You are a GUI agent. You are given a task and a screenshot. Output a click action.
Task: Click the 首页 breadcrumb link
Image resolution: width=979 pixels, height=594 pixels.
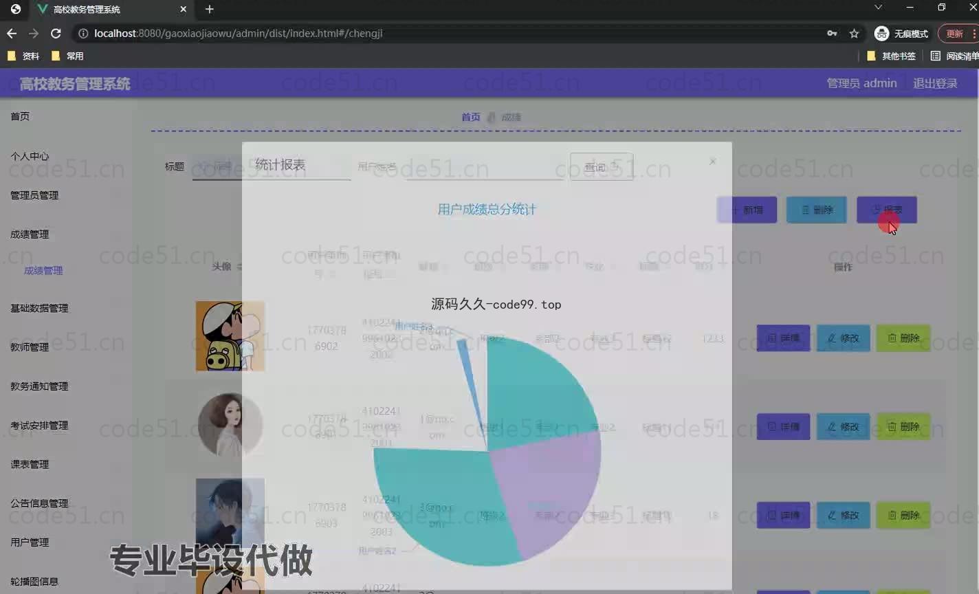tap(471, 118)
